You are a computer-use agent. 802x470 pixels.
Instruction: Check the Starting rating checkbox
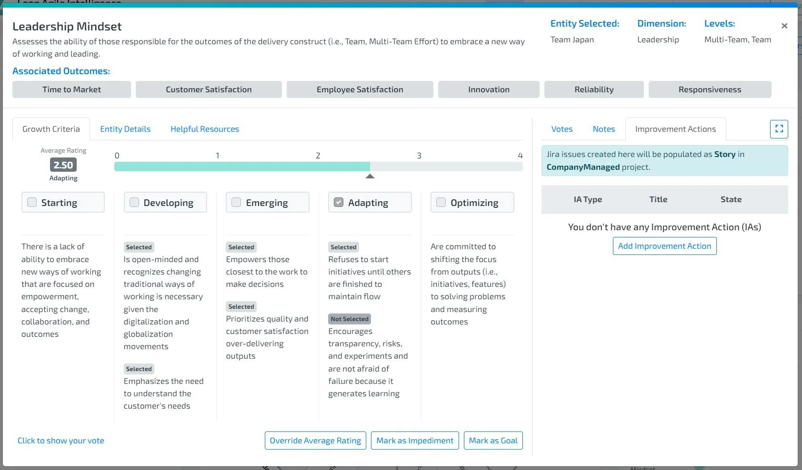click(x=32, y=202)
